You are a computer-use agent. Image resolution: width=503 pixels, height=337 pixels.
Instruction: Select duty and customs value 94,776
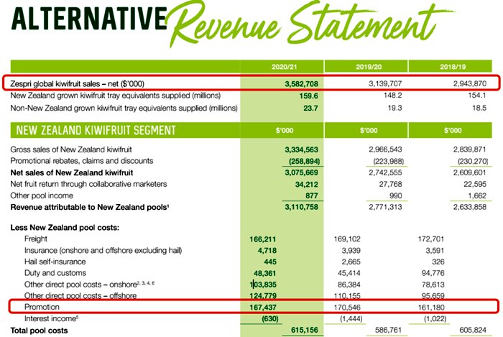(x=433, y=273)
